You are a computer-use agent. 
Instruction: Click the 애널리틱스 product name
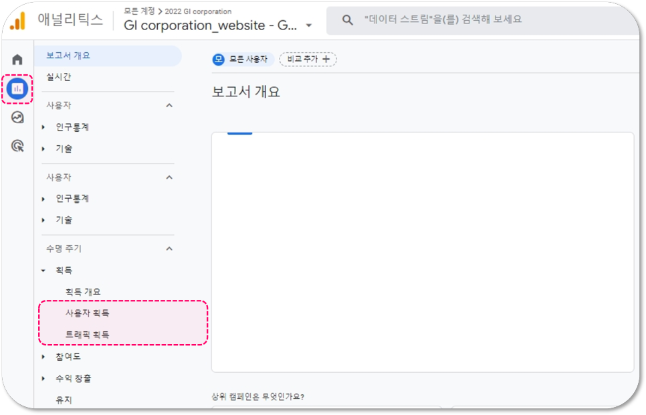[x=70, y=19]
